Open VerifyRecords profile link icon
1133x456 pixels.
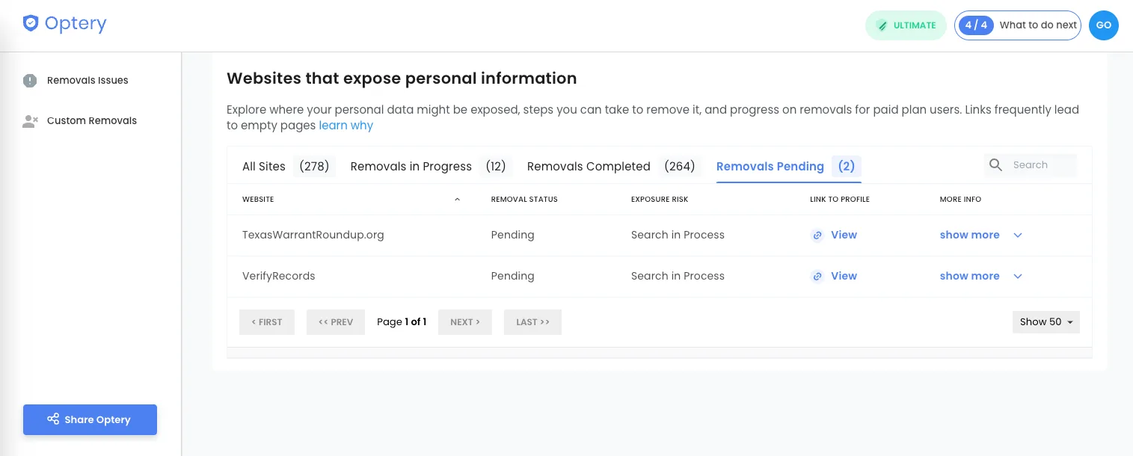(817, 277)
